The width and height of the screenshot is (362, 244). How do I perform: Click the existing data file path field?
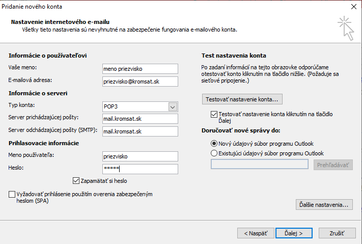260,165
